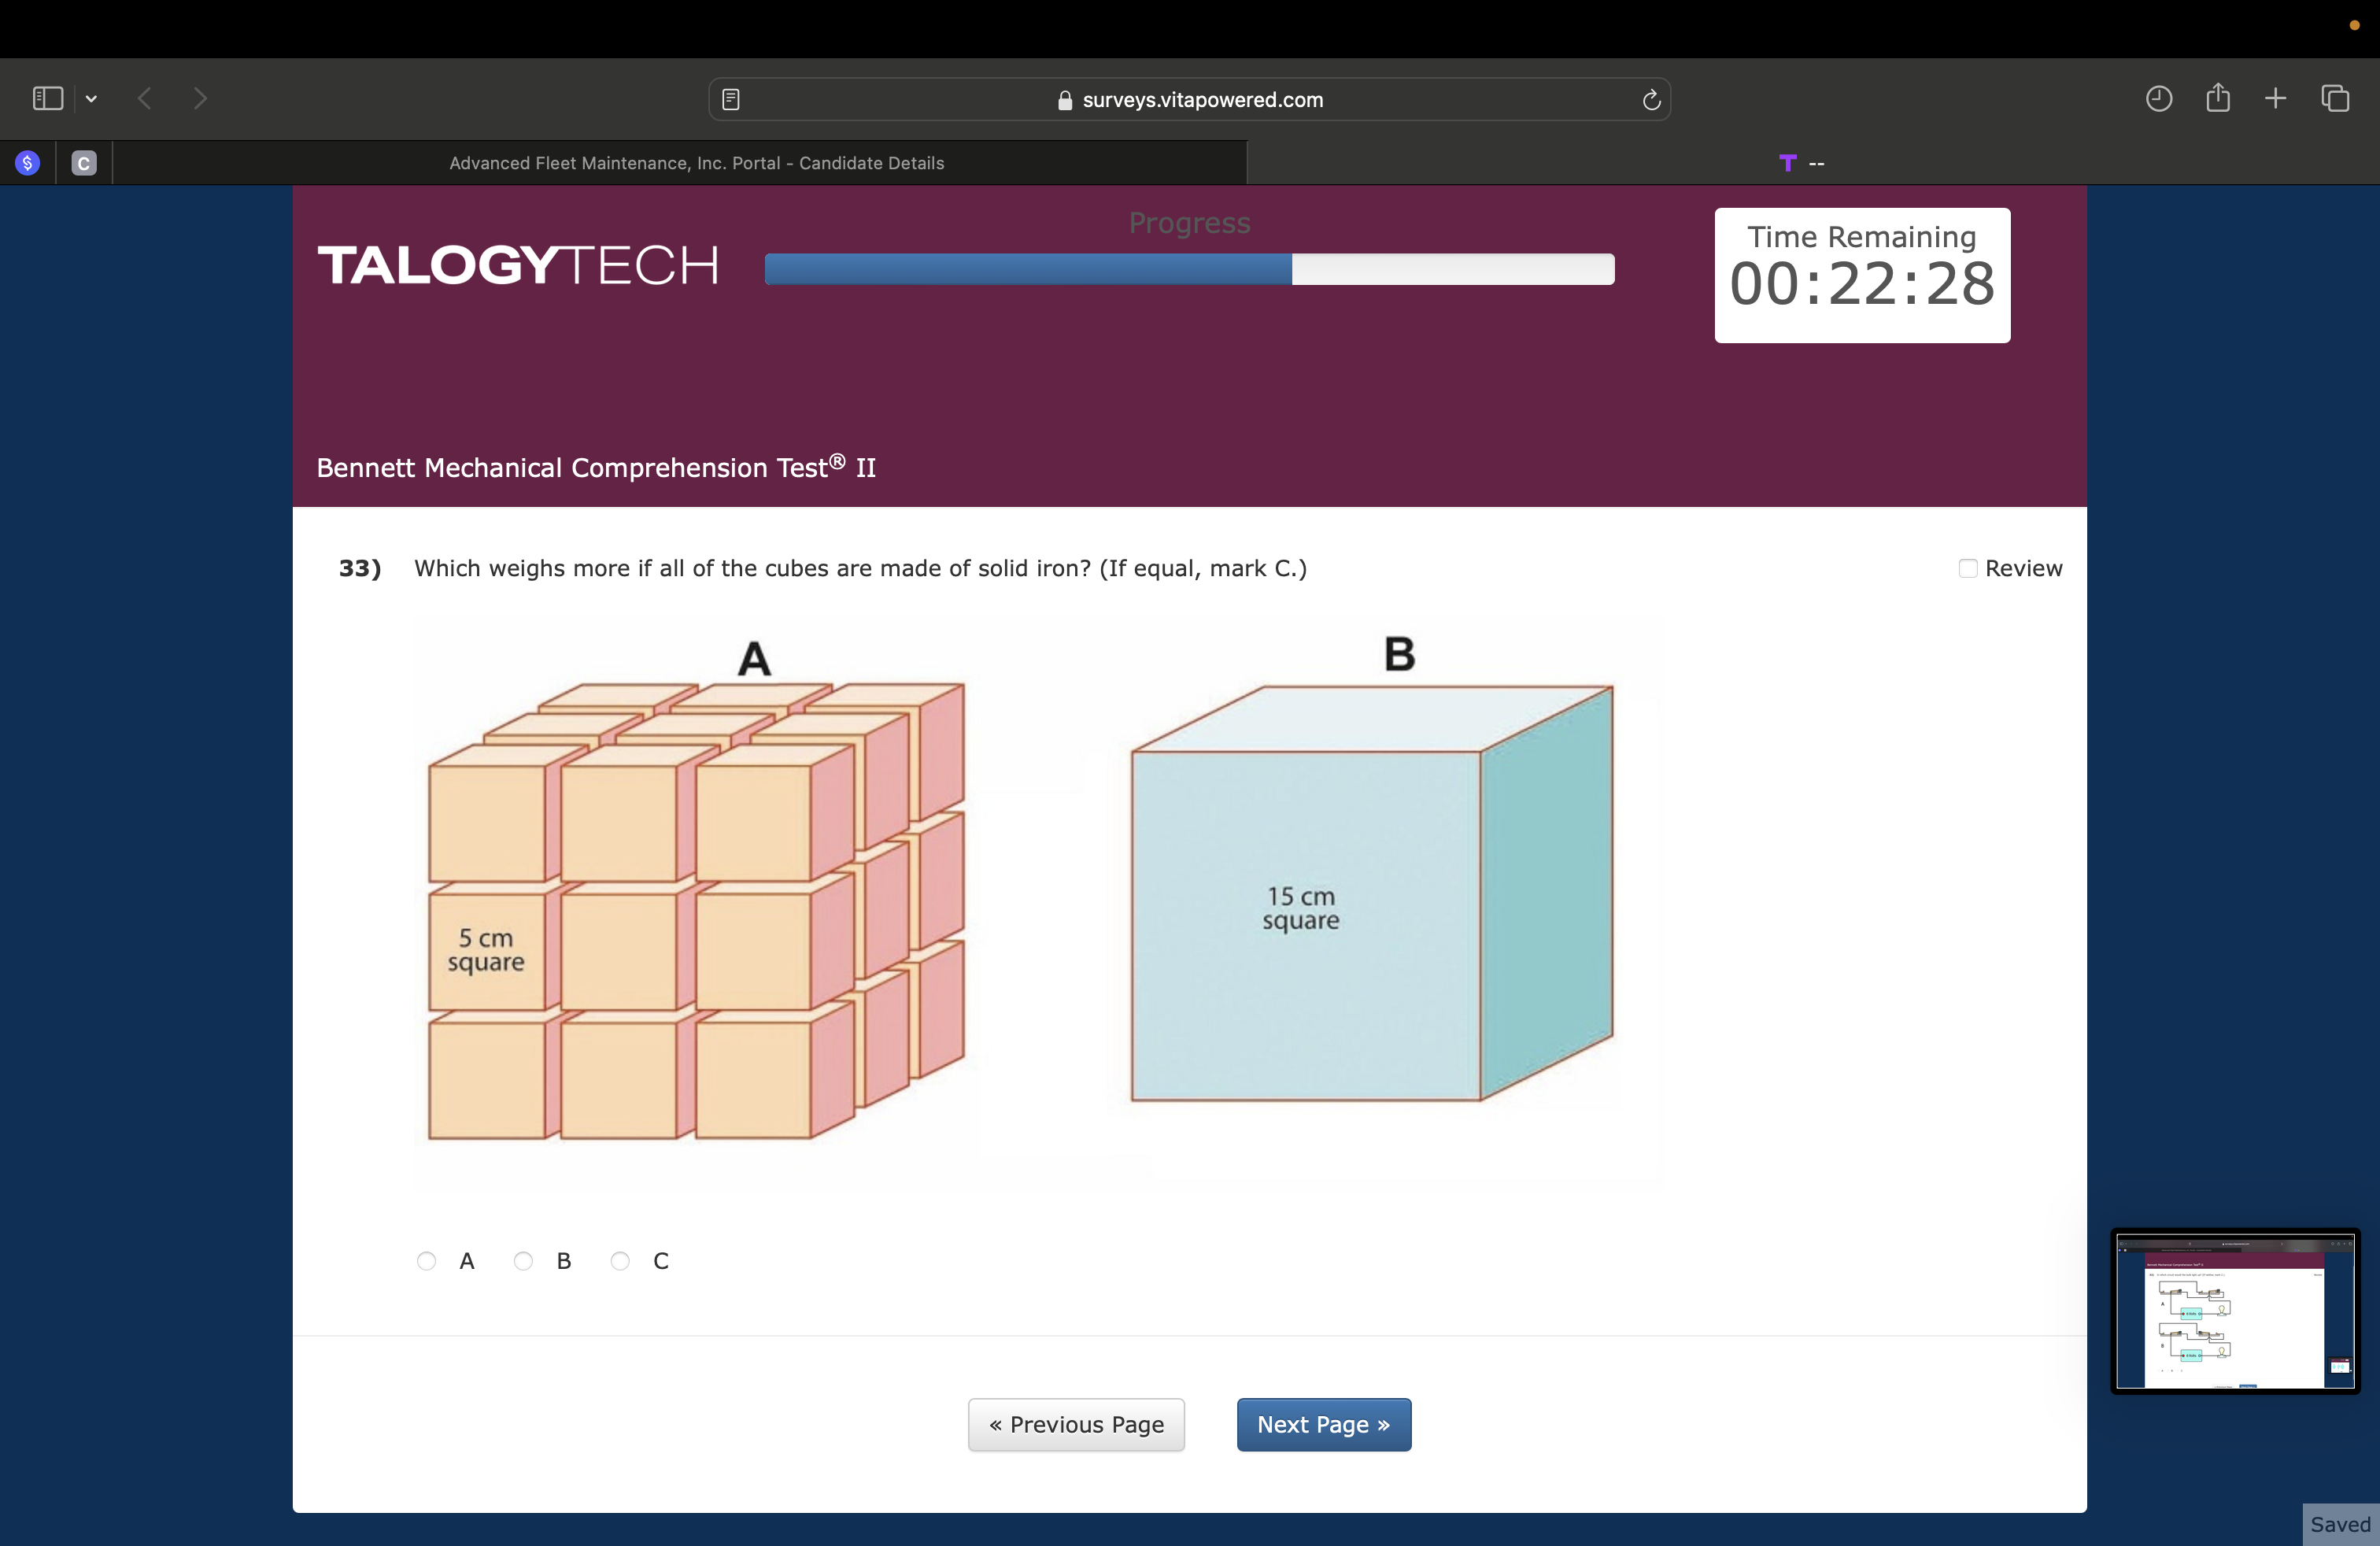Image resolution: width=2380 pixels, height=1546 pixels.
Task: Open the pinned gray C tab
Action: coord(84,163)
